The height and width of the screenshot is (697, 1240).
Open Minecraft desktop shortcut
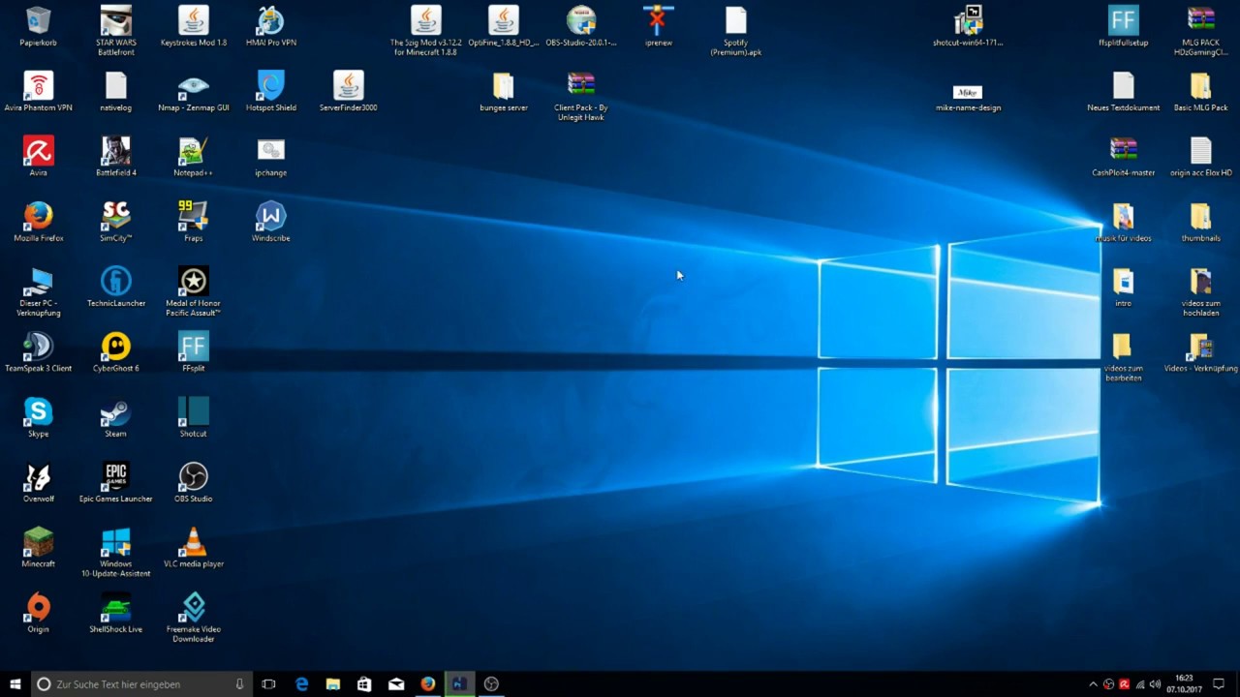(39, 541)
